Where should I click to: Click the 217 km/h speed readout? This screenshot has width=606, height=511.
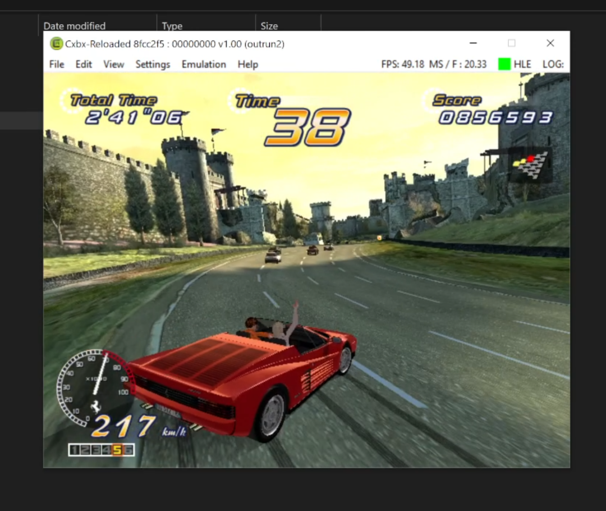[x=123, y=427]
